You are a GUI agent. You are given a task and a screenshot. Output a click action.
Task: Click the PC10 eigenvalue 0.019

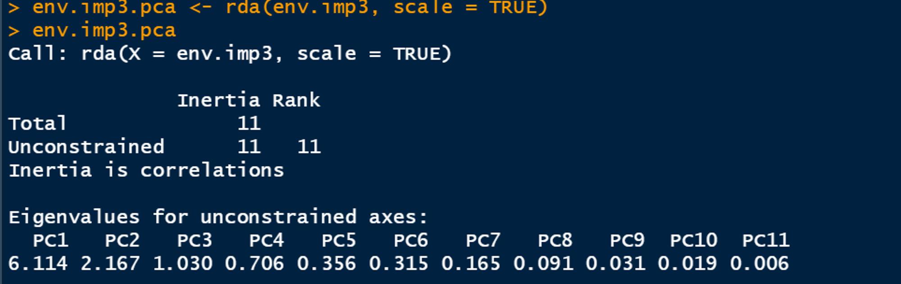click(x=687, y=264)
